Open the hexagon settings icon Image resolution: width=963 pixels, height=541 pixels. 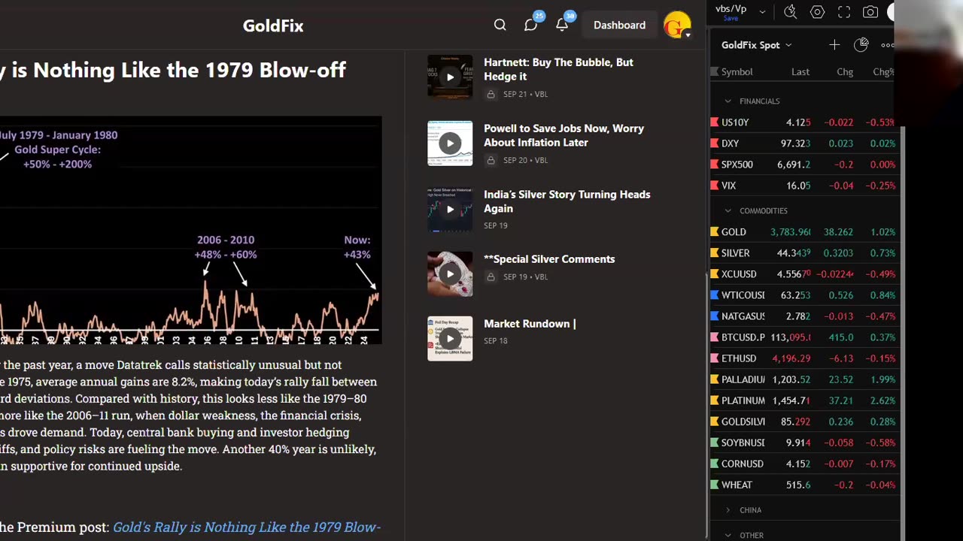[x=817, y=12]
